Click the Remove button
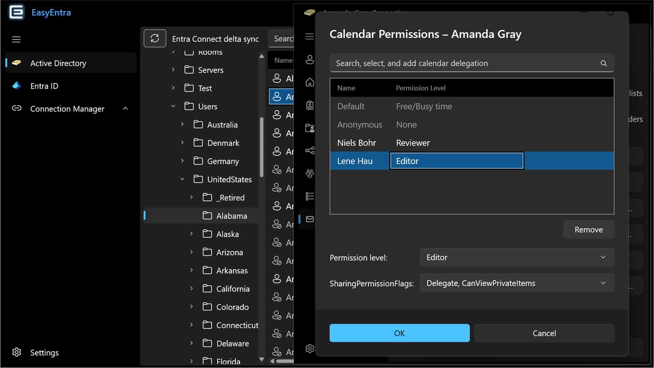 pyautogui.click(x=588, y=230)
